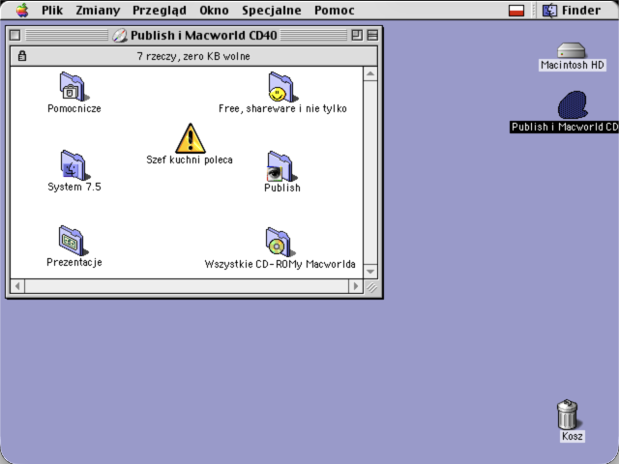Viewport: 619px width, 464px height.
Task: Click the horizontal scrollbar right arrow
Action: coord(356,286)
